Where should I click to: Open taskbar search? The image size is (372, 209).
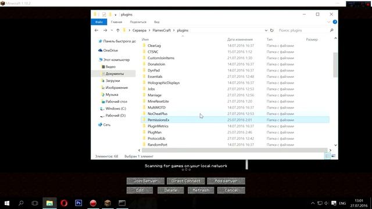coord(21,203)
